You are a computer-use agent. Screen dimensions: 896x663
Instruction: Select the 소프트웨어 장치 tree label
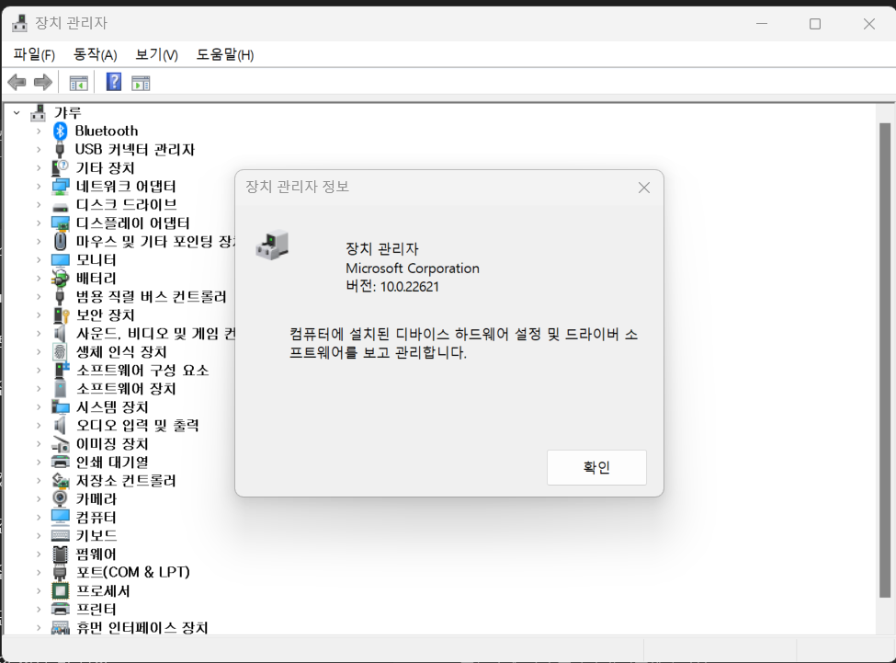click(126, 389)
